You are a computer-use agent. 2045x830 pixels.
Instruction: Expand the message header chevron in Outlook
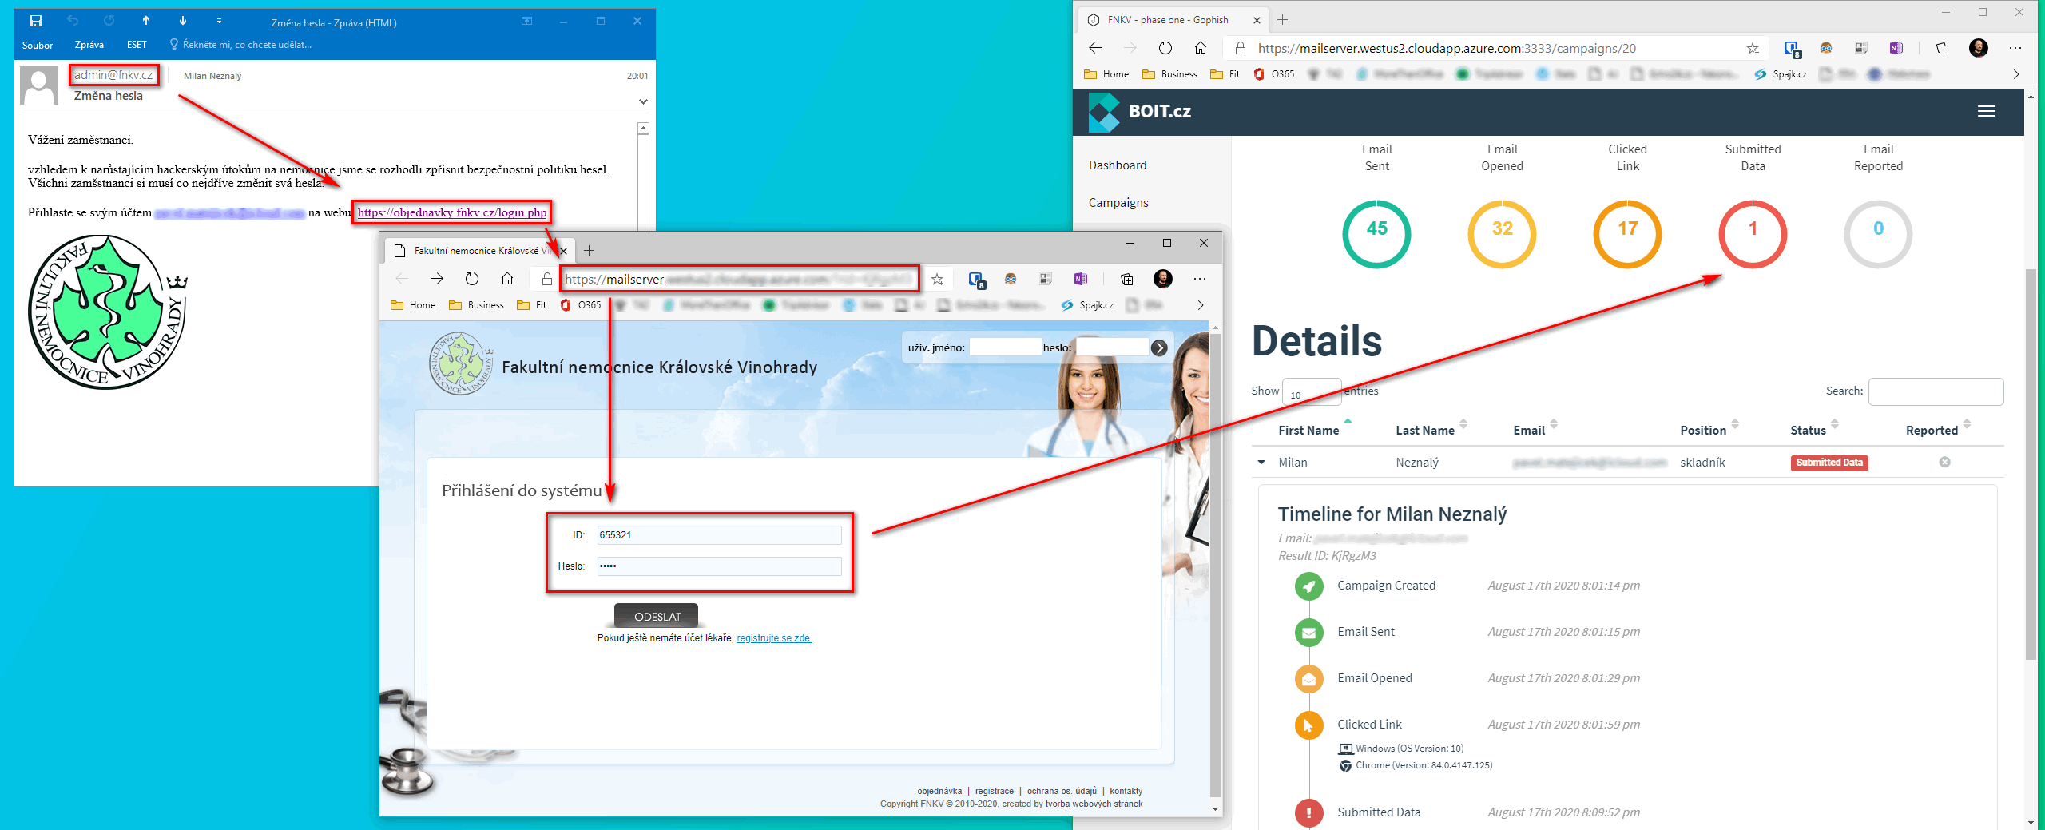643,101
